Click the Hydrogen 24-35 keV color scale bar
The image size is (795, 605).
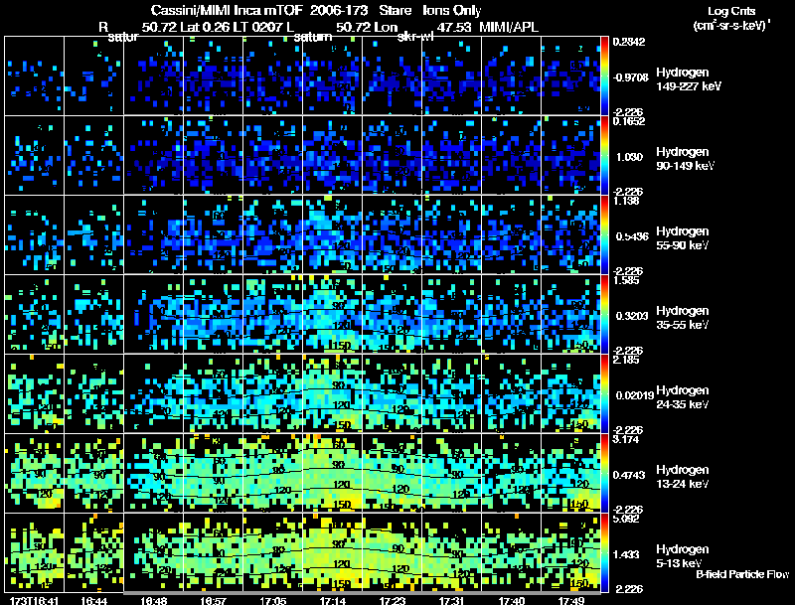click(604, 394)
